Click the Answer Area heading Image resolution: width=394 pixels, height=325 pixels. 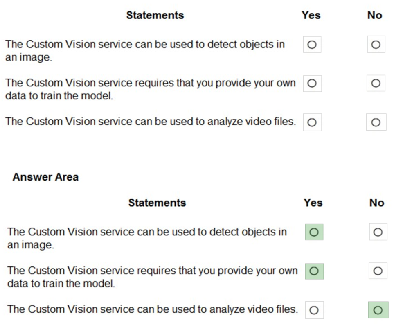(45, 177)
